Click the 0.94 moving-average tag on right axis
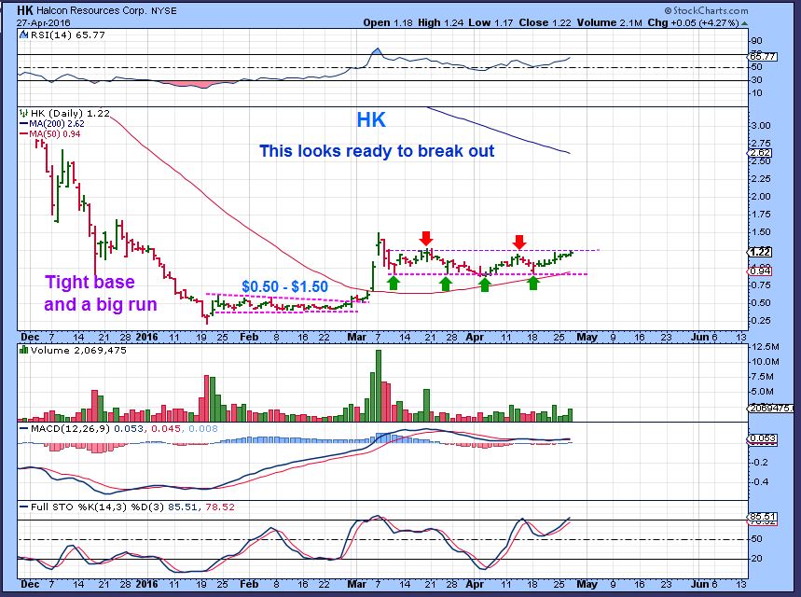Image resolution: width=801 pixels, height=597 pixels. click(760, 271)
